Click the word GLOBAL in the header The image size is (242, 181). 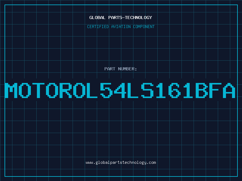coord(97,17)
